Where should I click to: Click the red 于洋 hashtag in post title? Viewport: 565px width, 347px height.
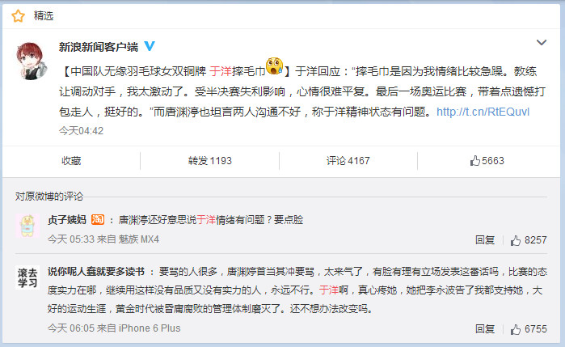click(x=221, y=71)
